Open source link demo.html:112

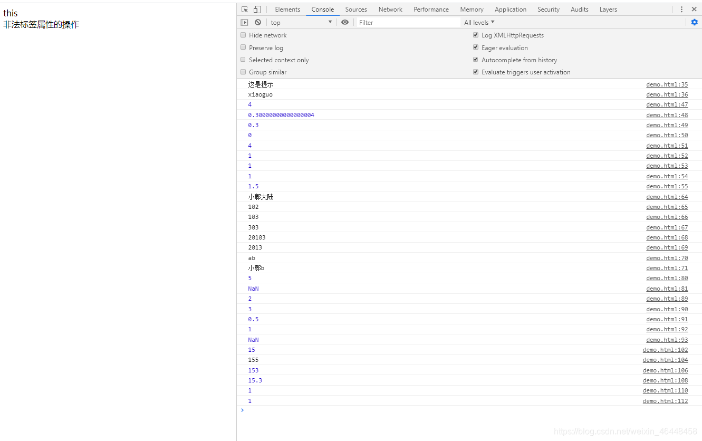coord(665,401)
